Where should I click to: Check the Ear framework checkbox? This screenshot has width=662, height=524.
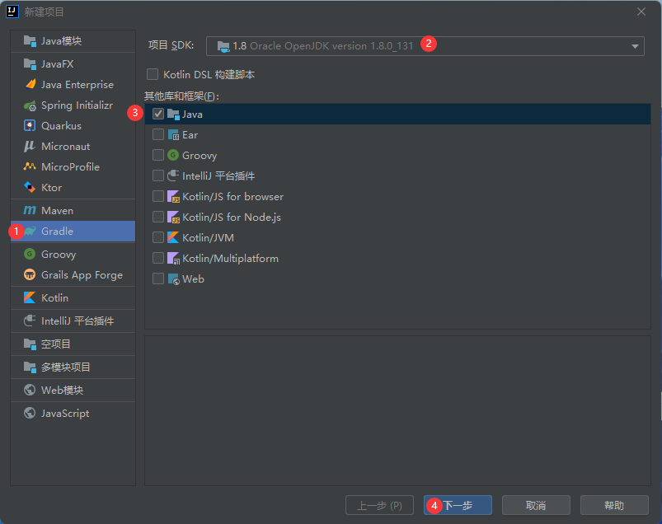coord(158,134)
